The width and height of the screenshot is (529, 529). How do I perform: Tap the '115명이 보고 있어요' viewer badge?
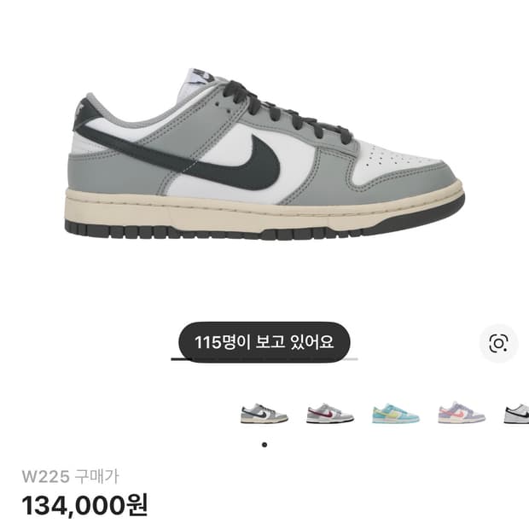[x=264, y=342]
